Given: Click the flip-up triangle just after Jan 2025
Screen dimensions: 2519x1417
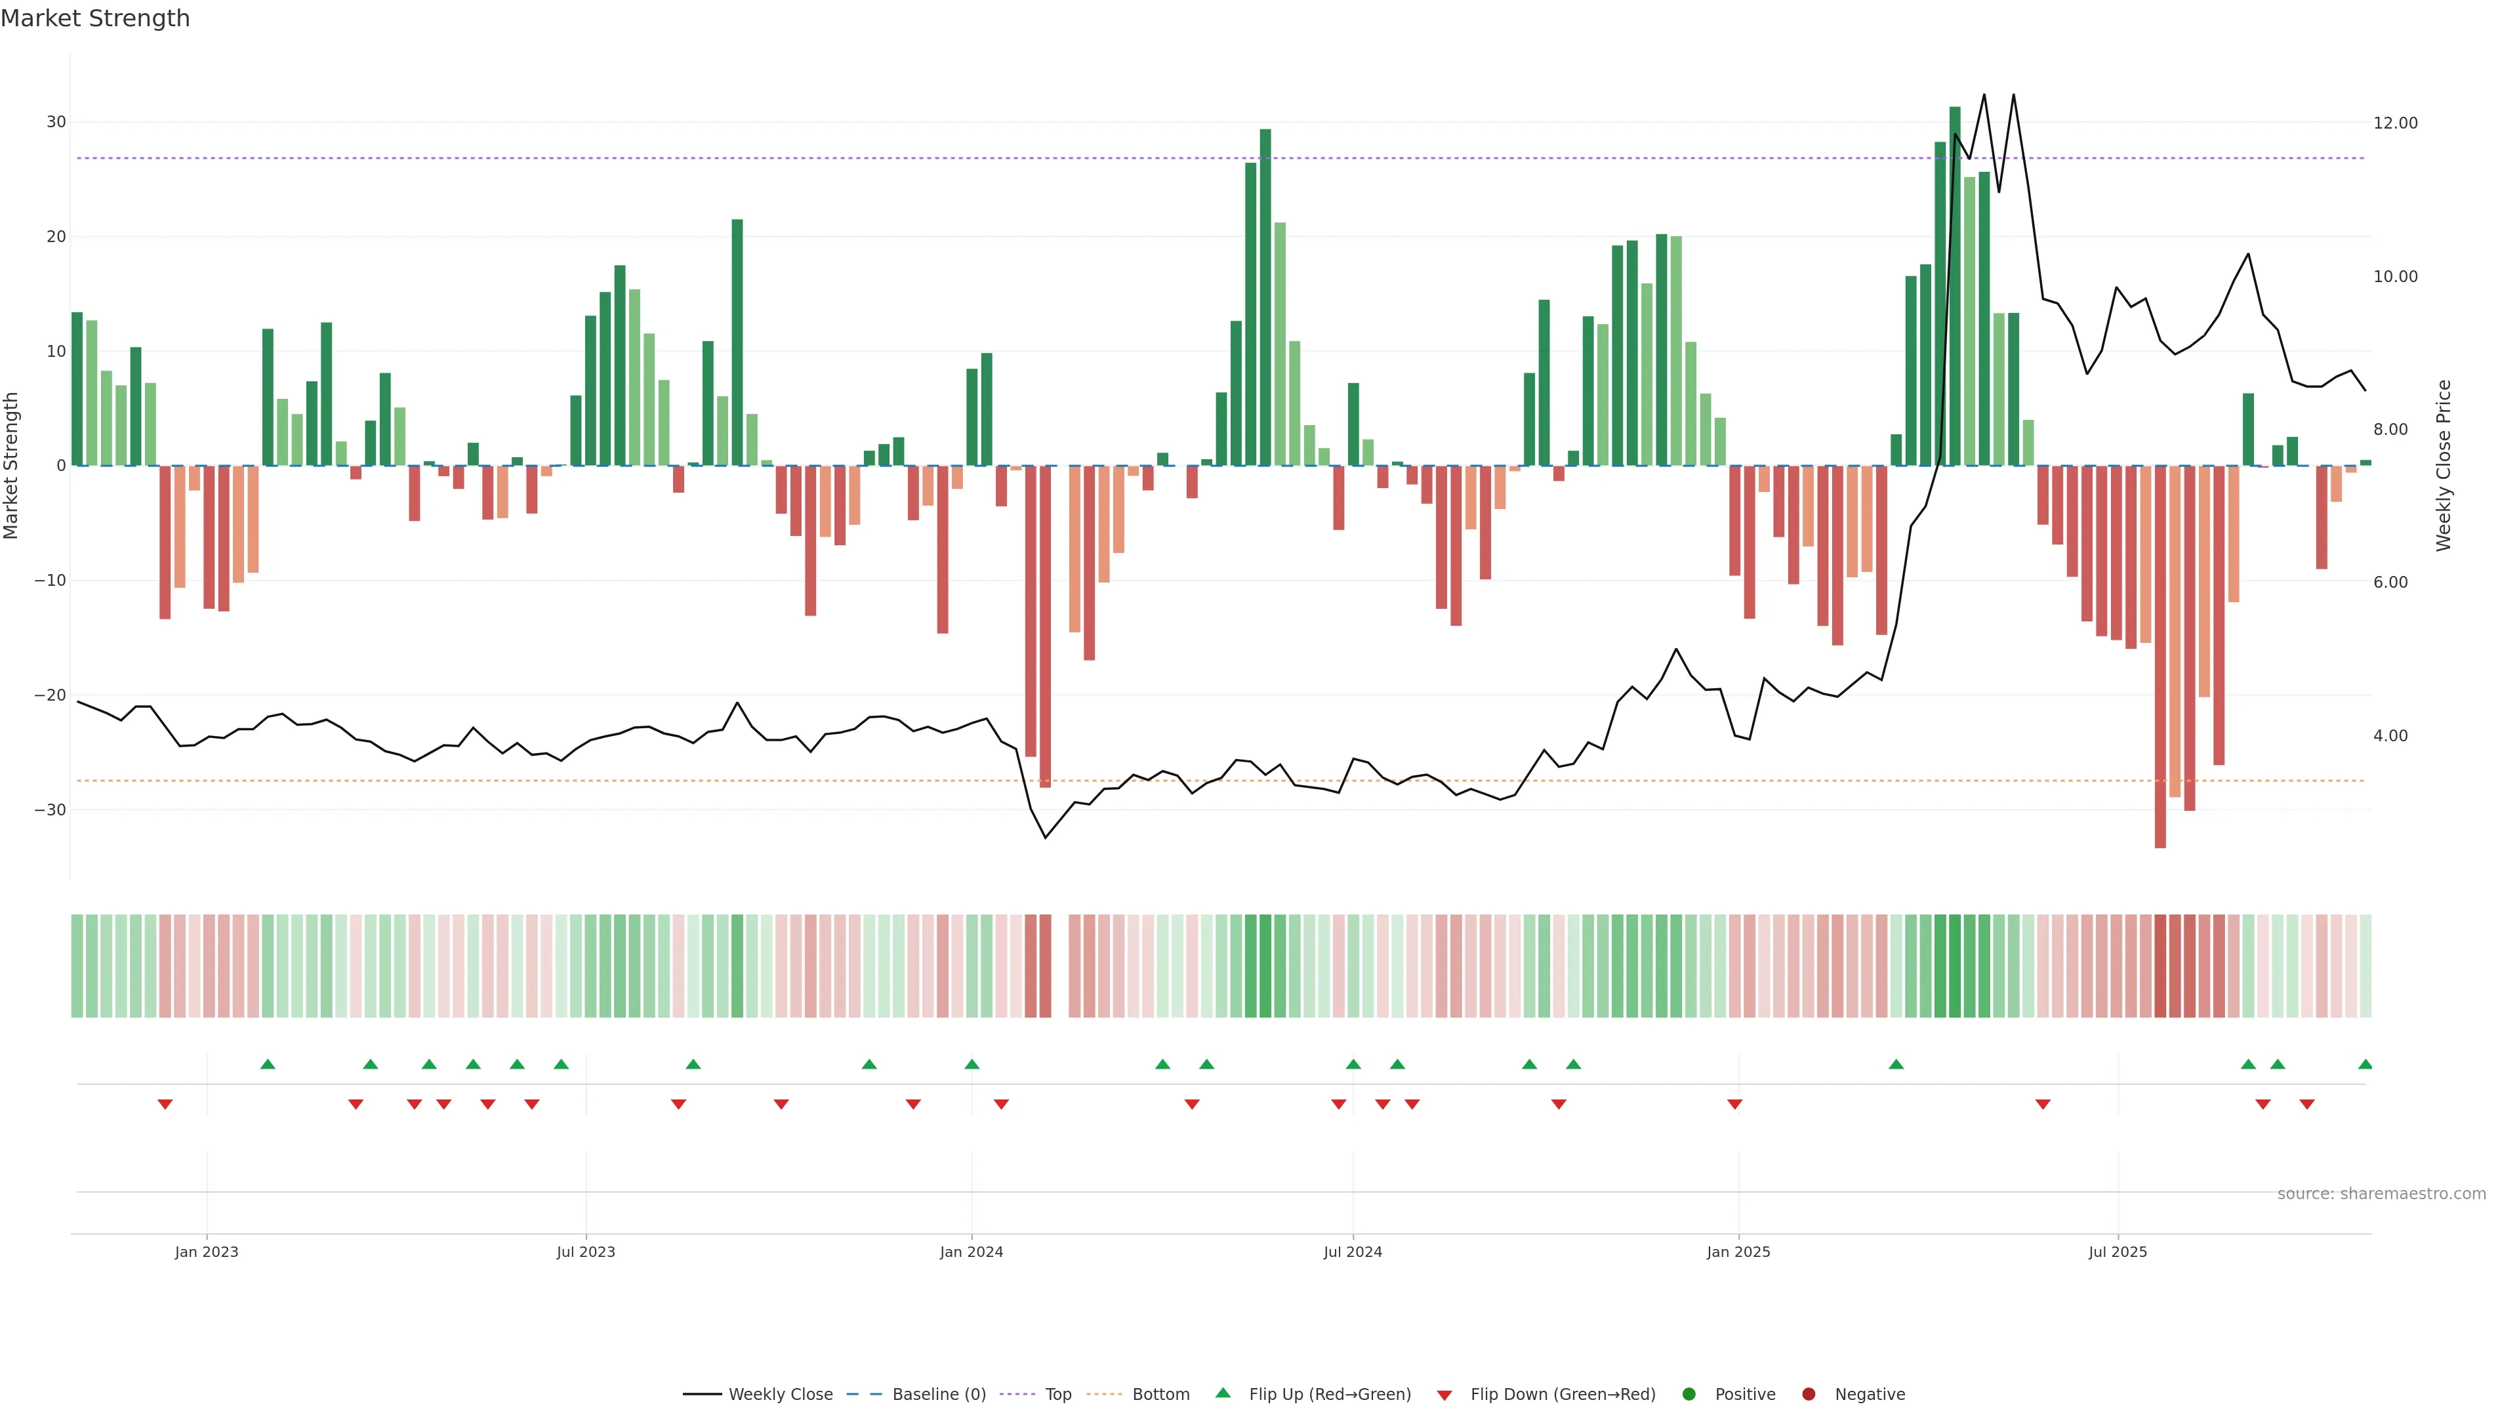Looking at the screenshot, I should [x=1895, y=1064].
